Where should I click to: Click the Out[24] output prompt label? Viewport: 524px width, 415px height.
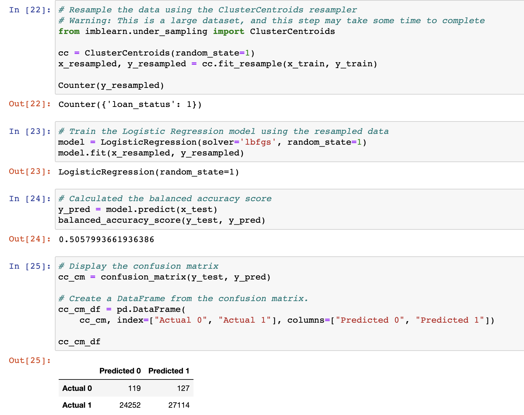(30, 239)
